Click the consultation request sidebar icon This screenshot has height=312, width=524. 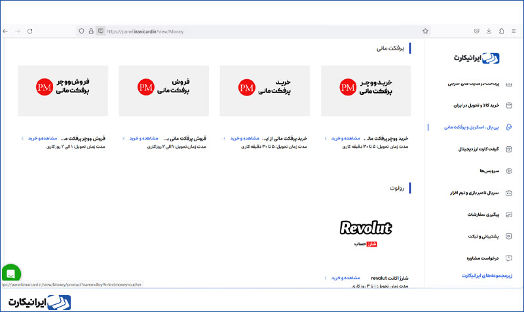point(509,258)
